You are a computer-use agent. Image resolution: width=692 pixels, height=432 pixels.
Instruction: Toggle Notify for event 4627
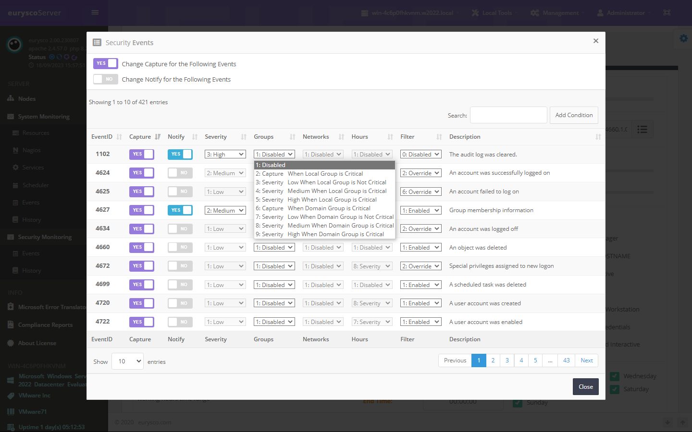click(180, 210)
